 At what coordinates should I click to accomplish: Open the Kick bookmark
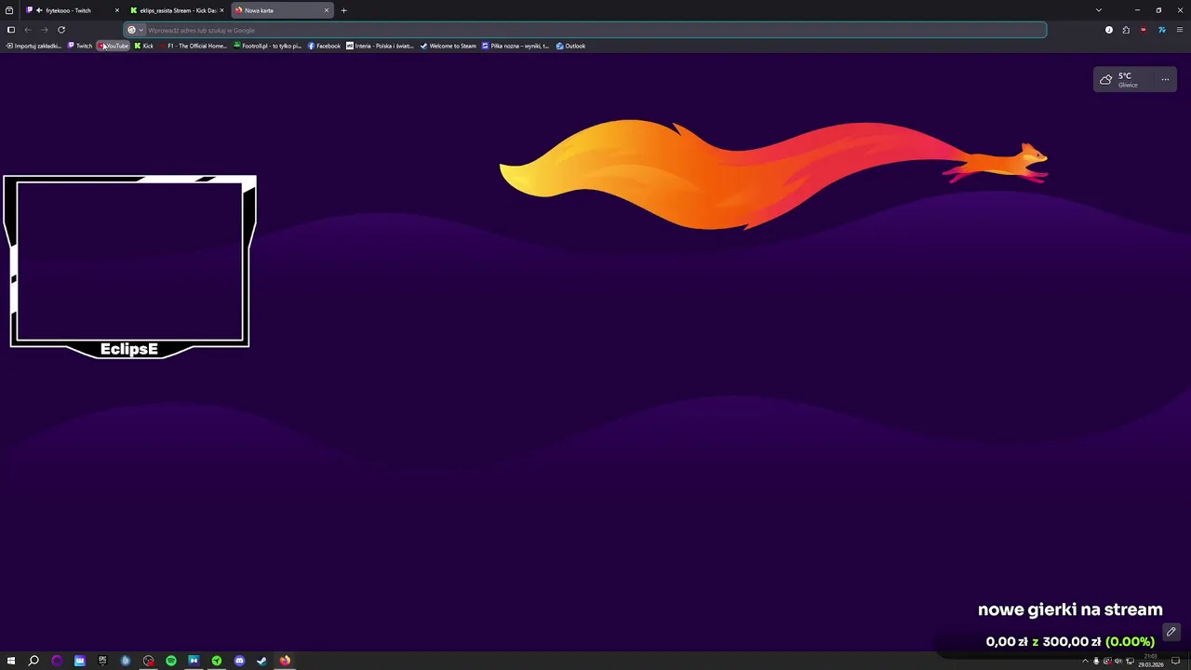click(x=144, y=46)
